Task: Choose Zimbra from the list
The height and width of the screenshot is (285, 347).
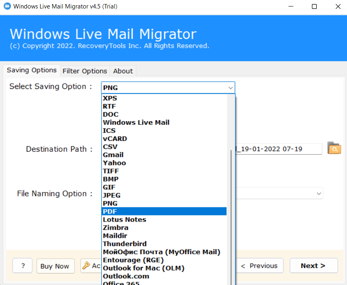Action: coord(164,228)
